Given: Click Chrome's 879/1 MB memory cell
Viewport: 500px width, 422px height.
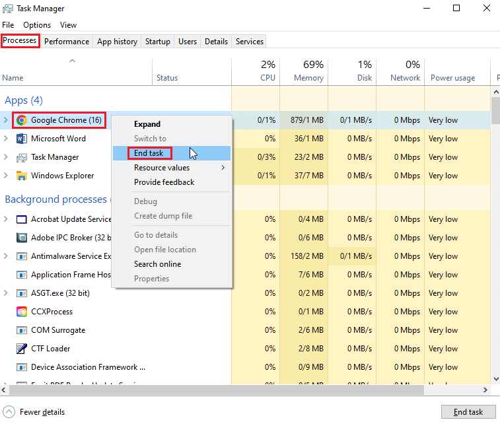Looking at the screenshot, I should tap(304, 120).
